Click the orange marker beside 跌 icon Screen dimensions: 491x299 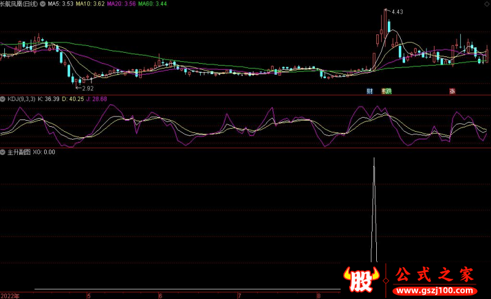384,91
